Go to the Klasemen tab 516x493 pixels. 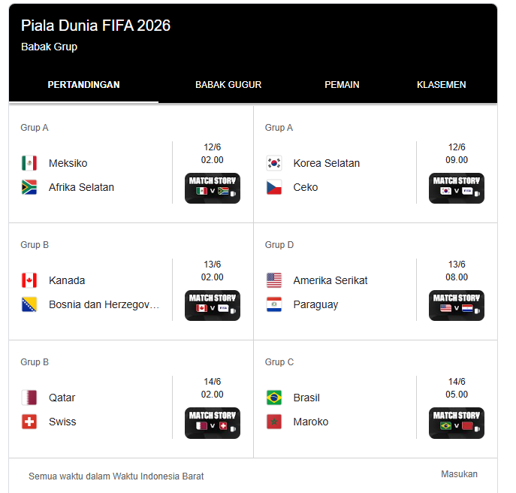pyautogui.click(x=442, y=85)
